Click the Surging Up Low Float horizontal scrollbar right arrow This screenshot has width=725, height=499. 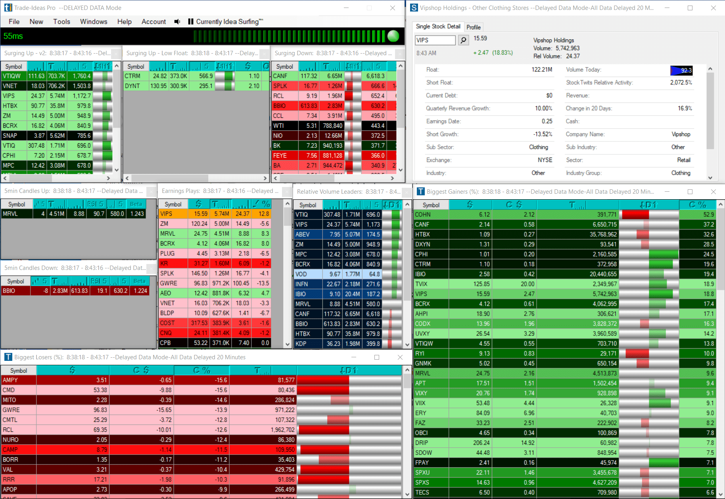(265, 178)
